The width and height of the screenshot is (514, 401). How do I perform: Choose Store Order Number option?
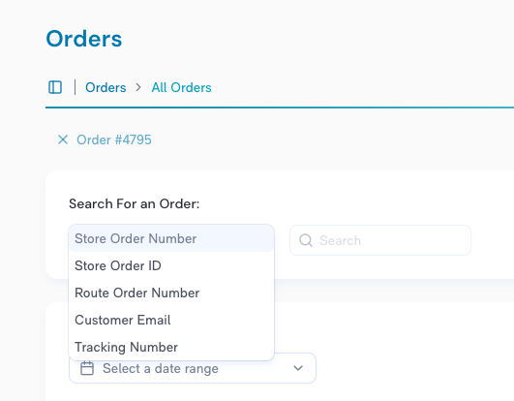171,238
